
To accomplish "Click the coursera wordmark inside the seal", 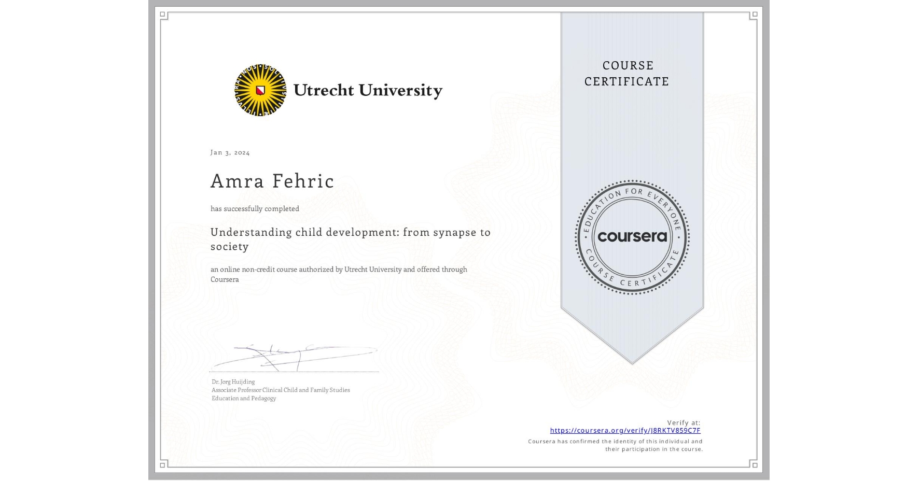I will 632,237.
